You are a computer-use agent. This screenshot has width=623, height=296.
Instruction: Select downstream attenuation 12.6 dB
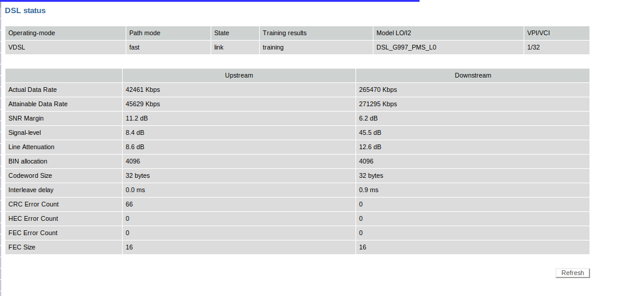[x=370, y=147]
